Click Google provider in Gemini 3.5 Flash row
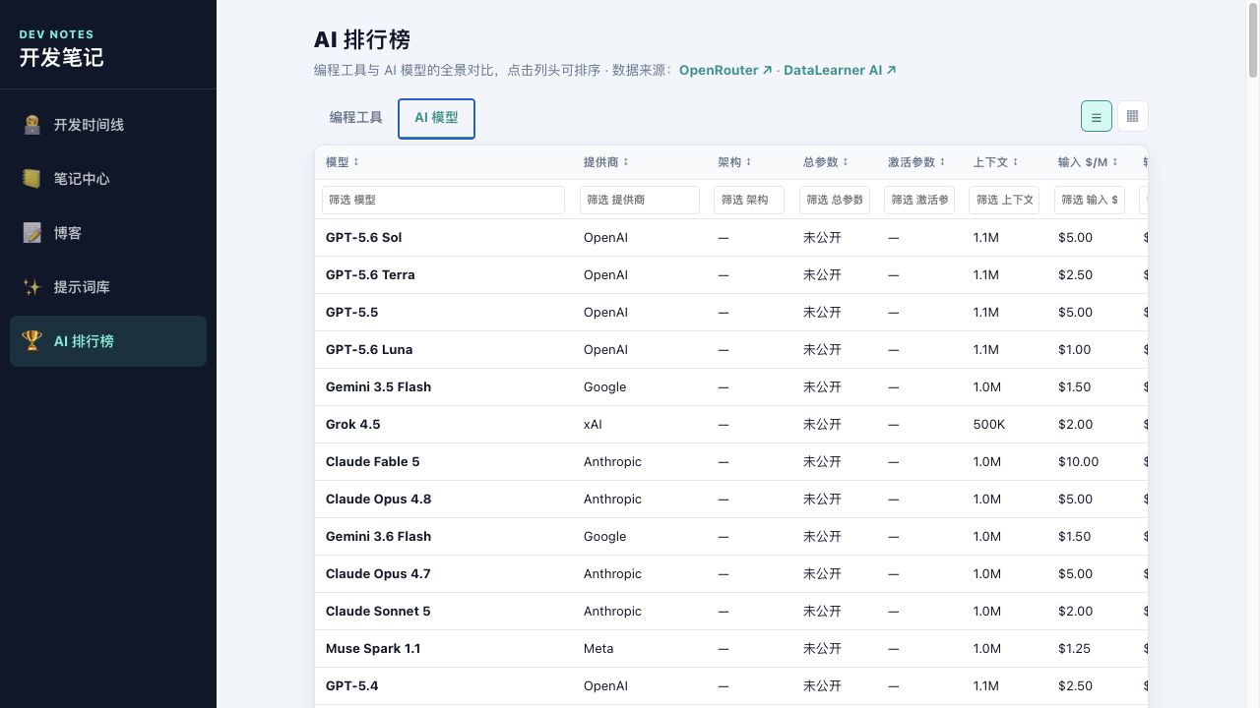 (x=604, y=387)
